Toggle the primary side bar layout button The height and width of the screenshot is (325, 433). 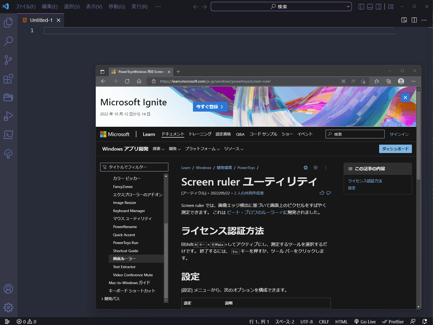tap(361, 6)
